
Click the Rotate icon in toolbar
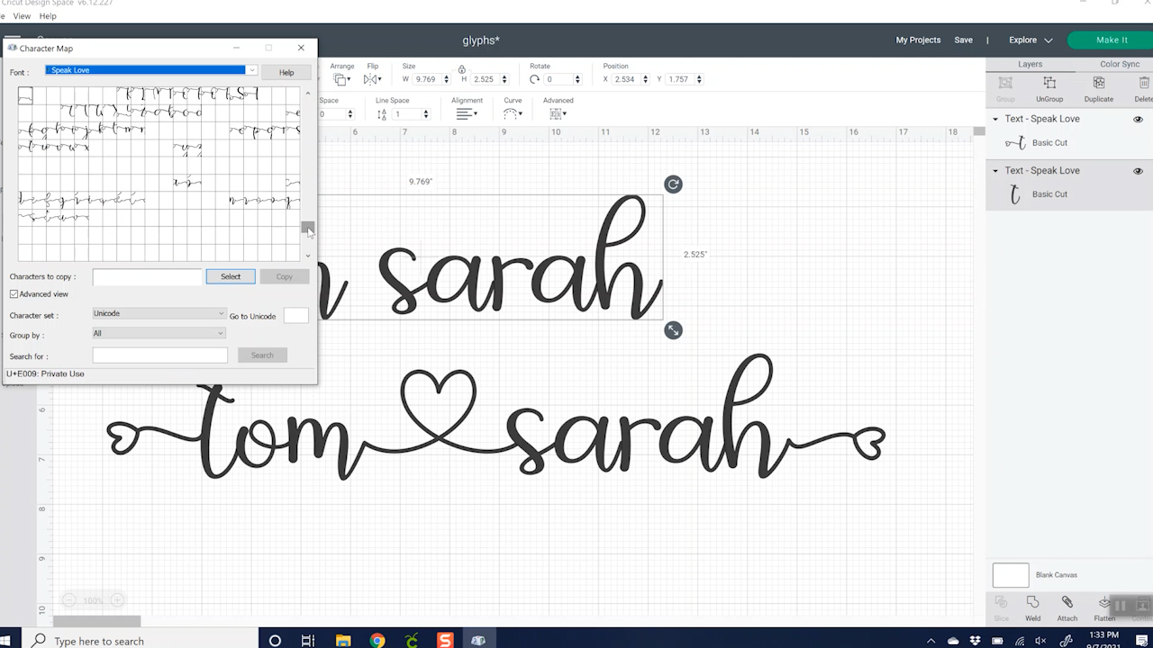pos(534,79)
